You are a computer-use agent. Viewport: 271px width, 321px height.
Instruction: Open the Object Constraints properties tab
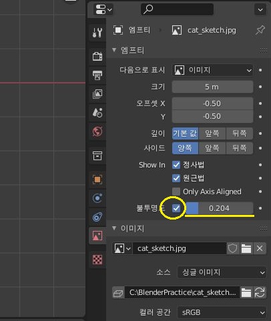click(x=97, y=217)
